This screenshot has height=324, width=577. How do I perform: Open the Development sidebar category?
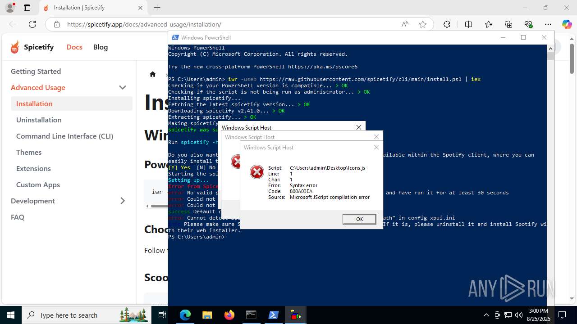[33, 201]
